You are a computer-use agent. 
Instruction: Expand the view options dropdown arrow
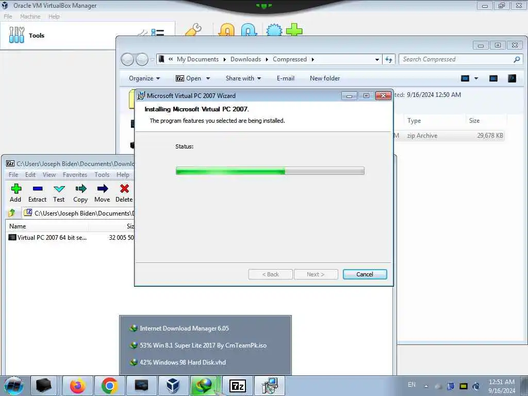[476, 78]
